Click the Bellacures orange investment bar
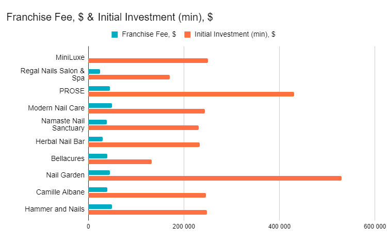The height and width of the screenshot is (242, 387). point(120,162)
